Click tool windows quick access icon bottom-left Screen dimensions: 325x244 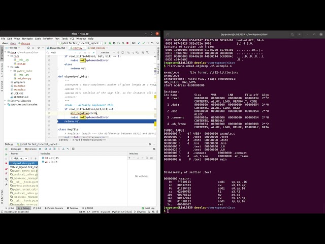click(x=2, y=212)
